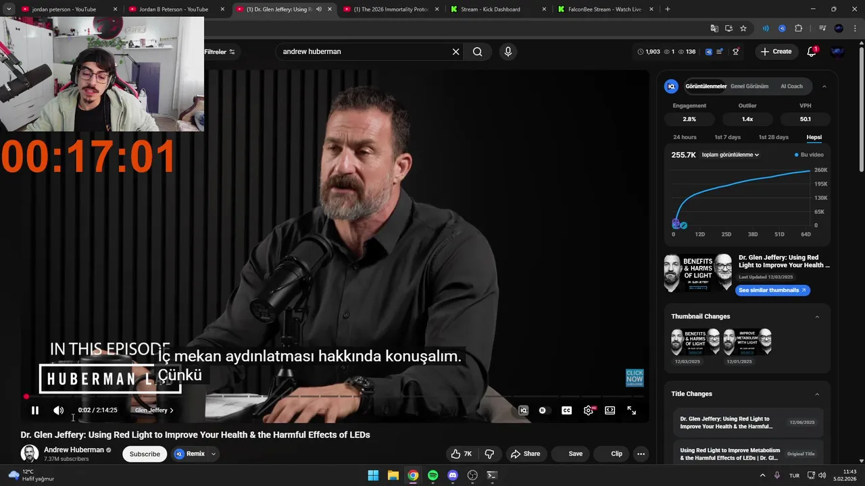Image resolution: width=865 pixels, height=486 pixels.
Task: Open player settings gear icon
Action: click(589, 410)
